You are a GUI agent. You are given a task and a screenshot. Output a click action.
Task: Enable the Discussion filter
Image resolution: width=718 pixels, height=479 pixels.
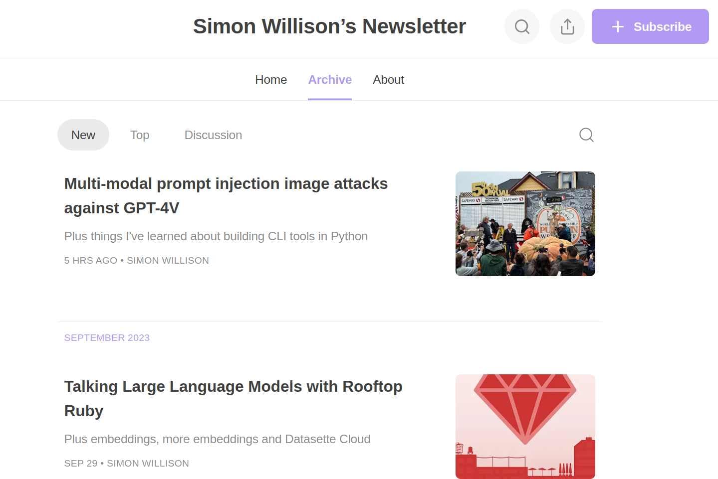[213, 135]
